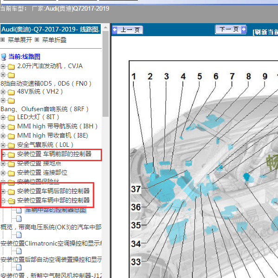Screen dimensions: 278x278
Task: Select Bang、Olufsen音响系统（8RF）label
Action: coord(45,109)
